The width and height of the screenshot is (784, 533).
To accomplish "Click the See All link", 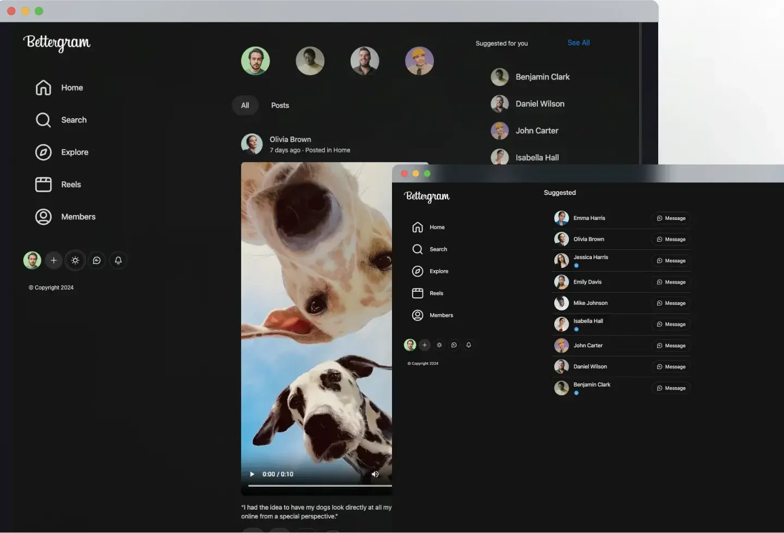I will pos(578,42).
